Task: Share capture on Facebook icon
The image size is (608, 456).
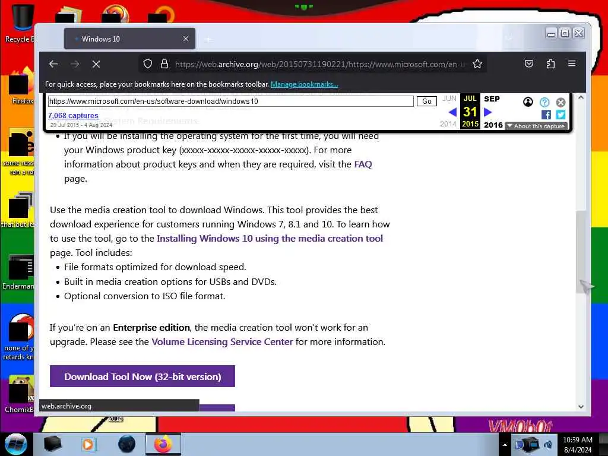Action: 546,115
